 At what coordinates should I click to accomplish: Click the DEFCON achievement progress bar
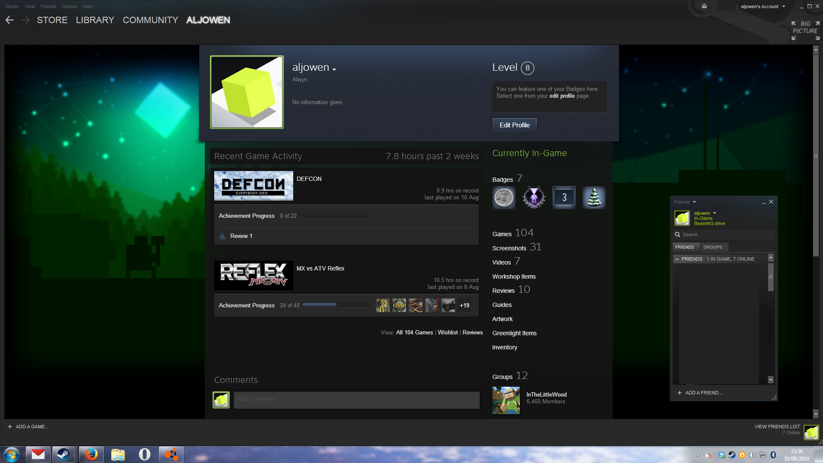[x=334, y=216]
